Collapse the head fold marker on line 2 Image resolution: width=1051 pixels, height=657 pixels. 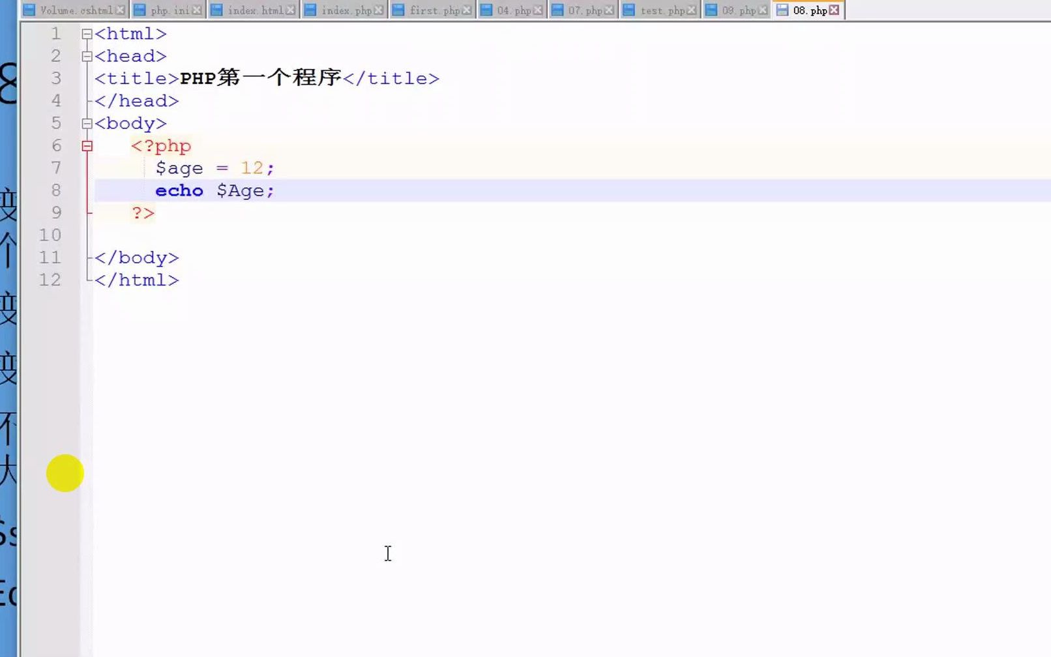87,57
